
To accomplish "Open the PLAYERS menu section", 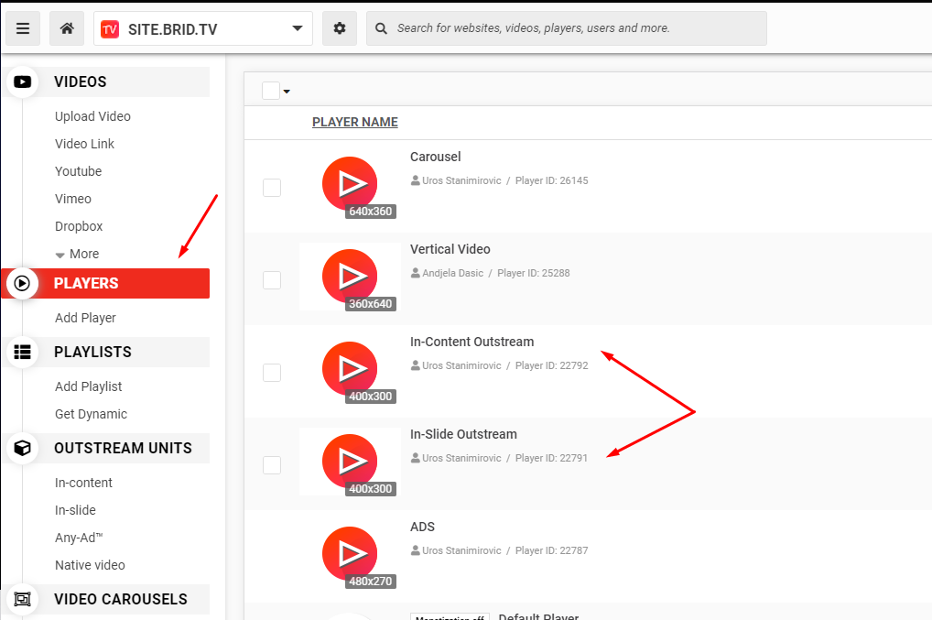I will point(86,284).
